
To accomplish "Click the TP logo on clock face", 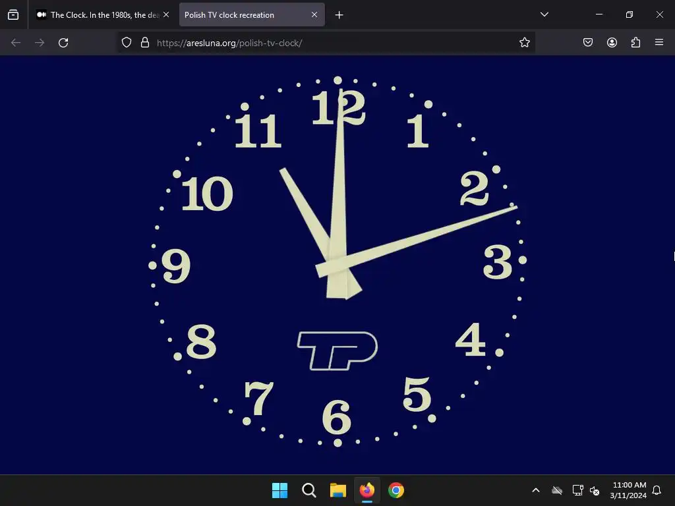I will [337, 351].
